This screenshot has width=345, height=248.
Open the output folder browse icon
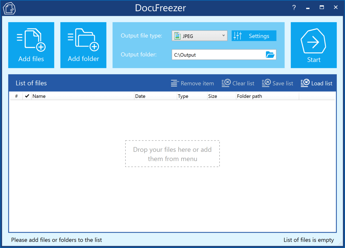[270, 55]
